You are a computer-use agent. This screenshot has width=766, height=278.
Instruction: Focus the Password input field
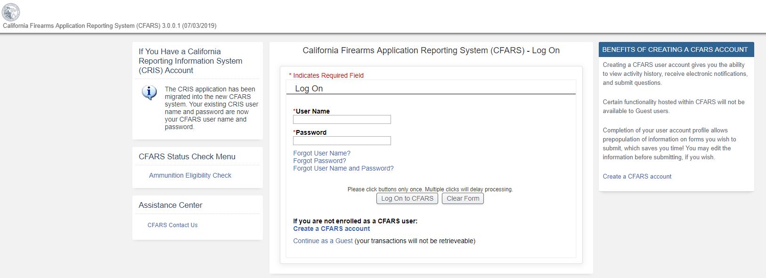click(342, 141)
